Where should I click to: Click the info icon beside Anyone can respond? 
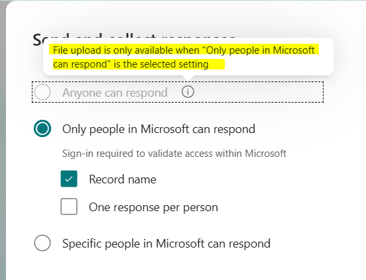[188, 91]
